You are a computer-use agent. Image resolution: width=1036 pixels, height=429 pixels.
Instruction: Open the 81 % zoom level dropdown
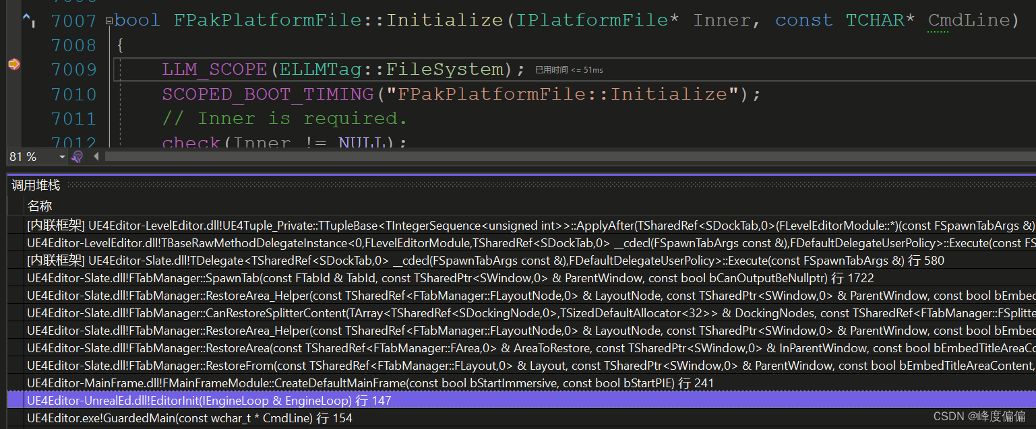(x=63, y=157)
